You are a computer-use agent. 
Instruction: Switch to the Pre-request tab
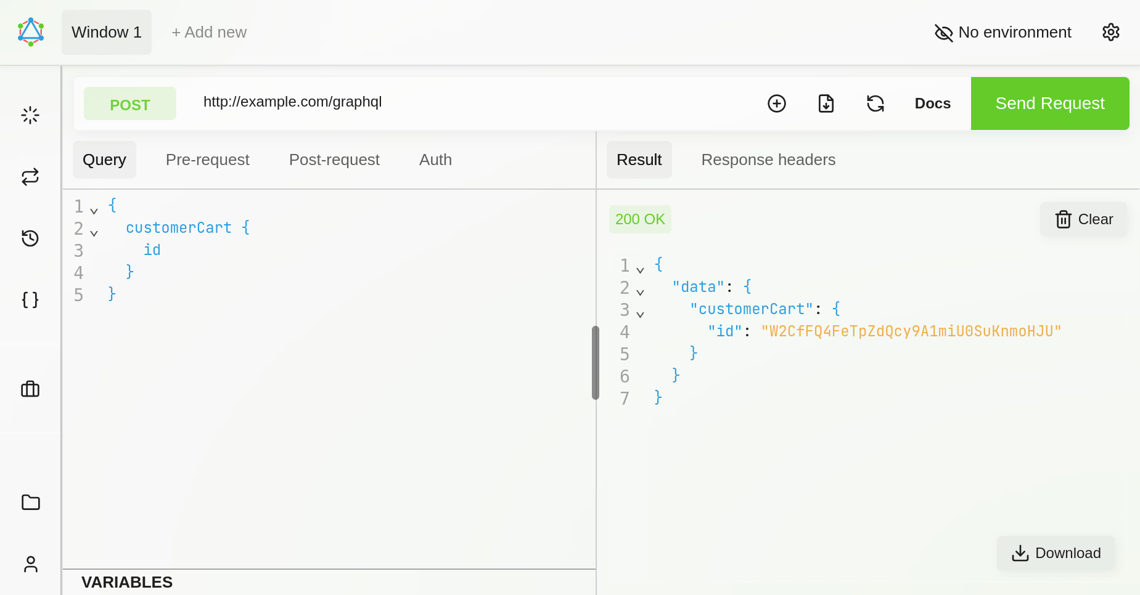pos(207,160)
